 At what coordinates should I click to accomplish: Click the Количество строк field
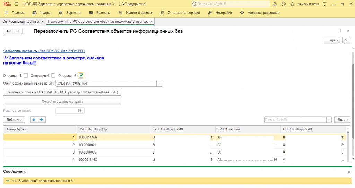pyautogui.click(x=70, y=110)
